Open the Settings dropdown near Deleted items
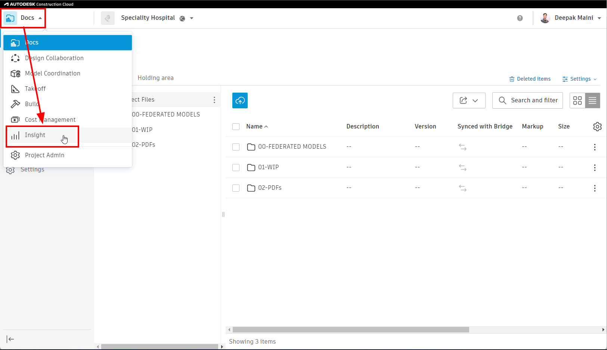Viewport: 607px width, 350px height. pos(579,79)
